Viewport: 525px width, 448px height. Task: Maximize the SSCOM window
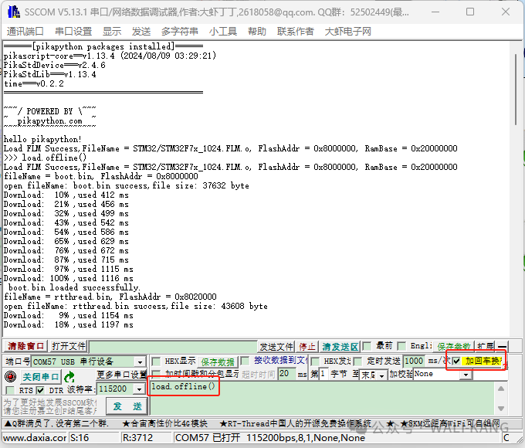tap(469, 12)
